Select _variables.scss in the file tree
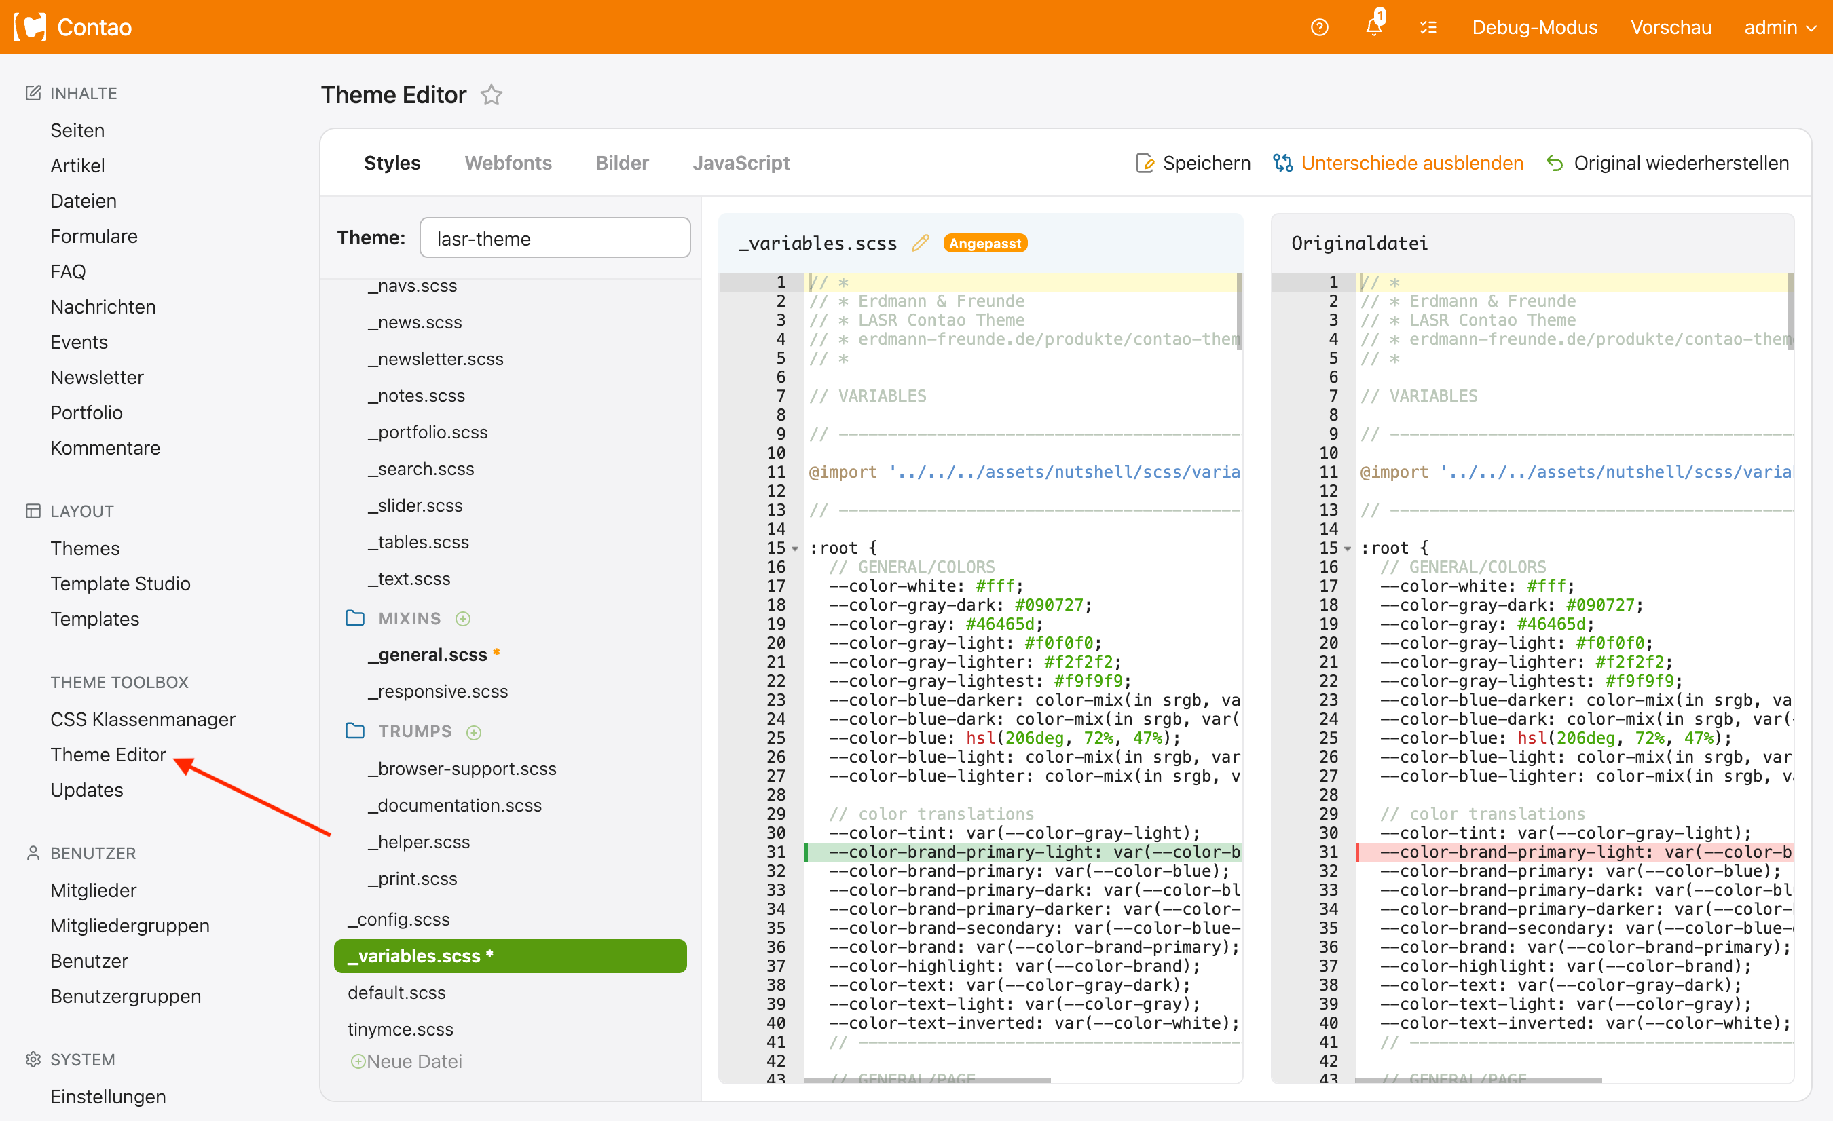 511,956
